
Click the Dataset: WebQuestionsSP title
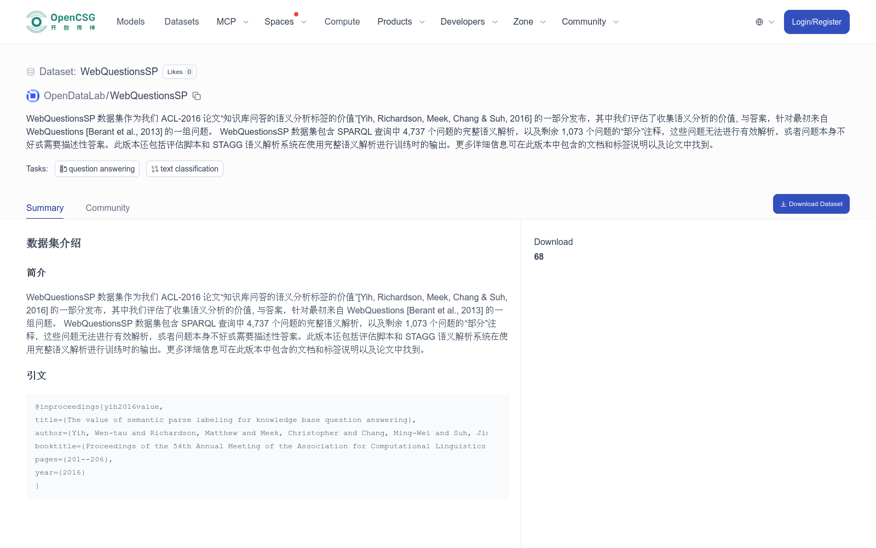click(x=99, y=72)
